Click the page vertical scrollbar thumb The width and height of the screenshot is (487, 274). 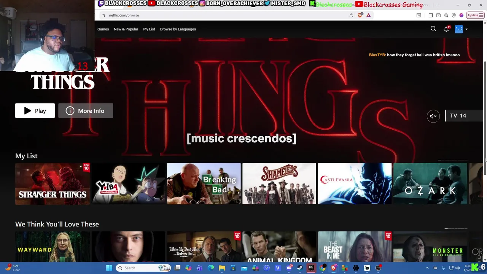pos(485,118)
